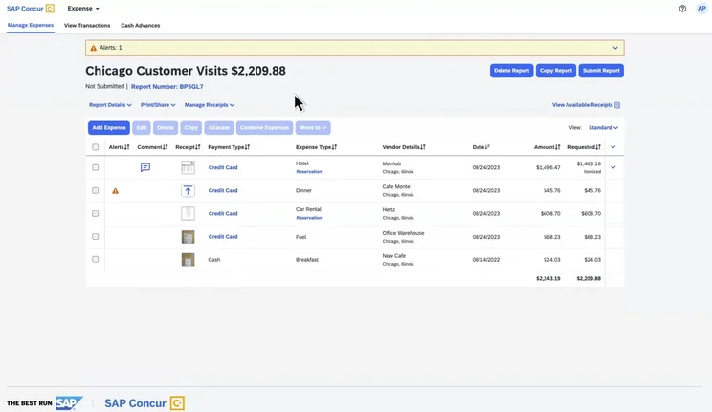Sort by Comment column arrows

coord(166,147)
